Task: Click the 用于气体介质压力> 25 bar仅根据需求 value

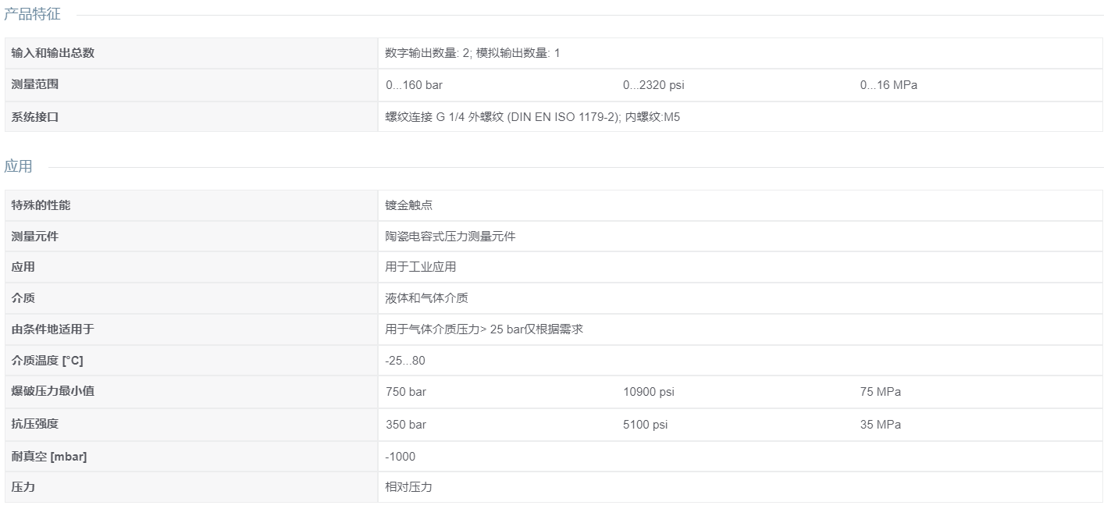Action: pyautogui.click(x=484, y=329)
